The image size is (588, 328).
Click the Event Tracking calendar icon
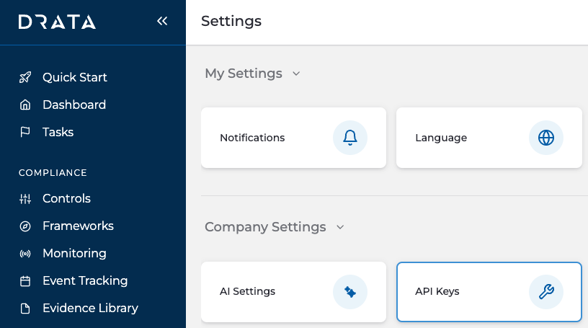25,281
